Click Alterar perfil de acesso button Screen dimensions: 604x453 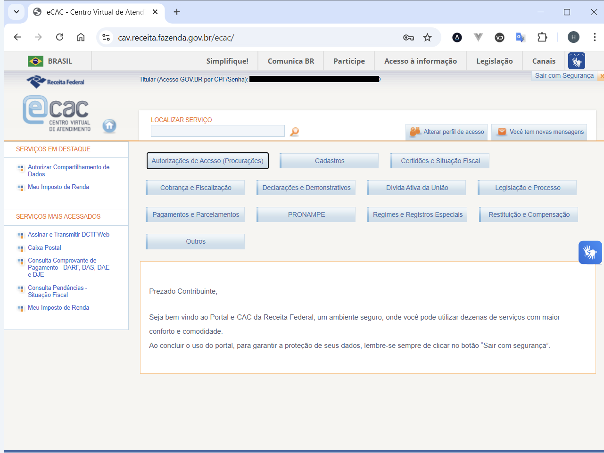(x=447, y=132)
